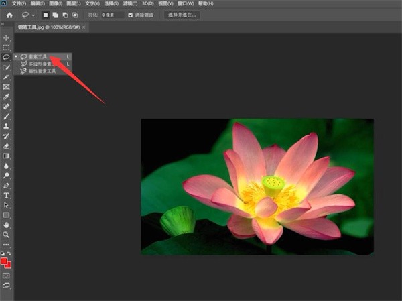The image size is (402, 301).
Task: Select the Crop tool
Action: click(6, 77)
